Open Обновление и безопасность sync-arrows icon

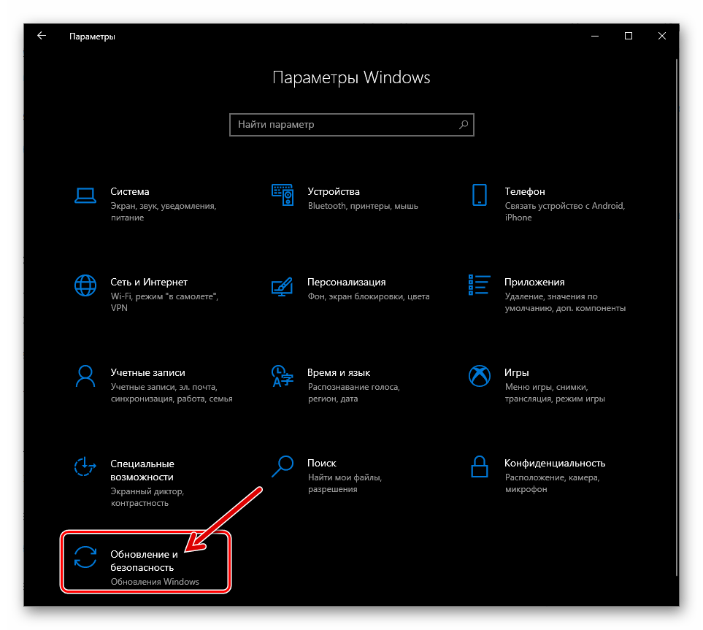pyautogui.click(x=85, y=557)
